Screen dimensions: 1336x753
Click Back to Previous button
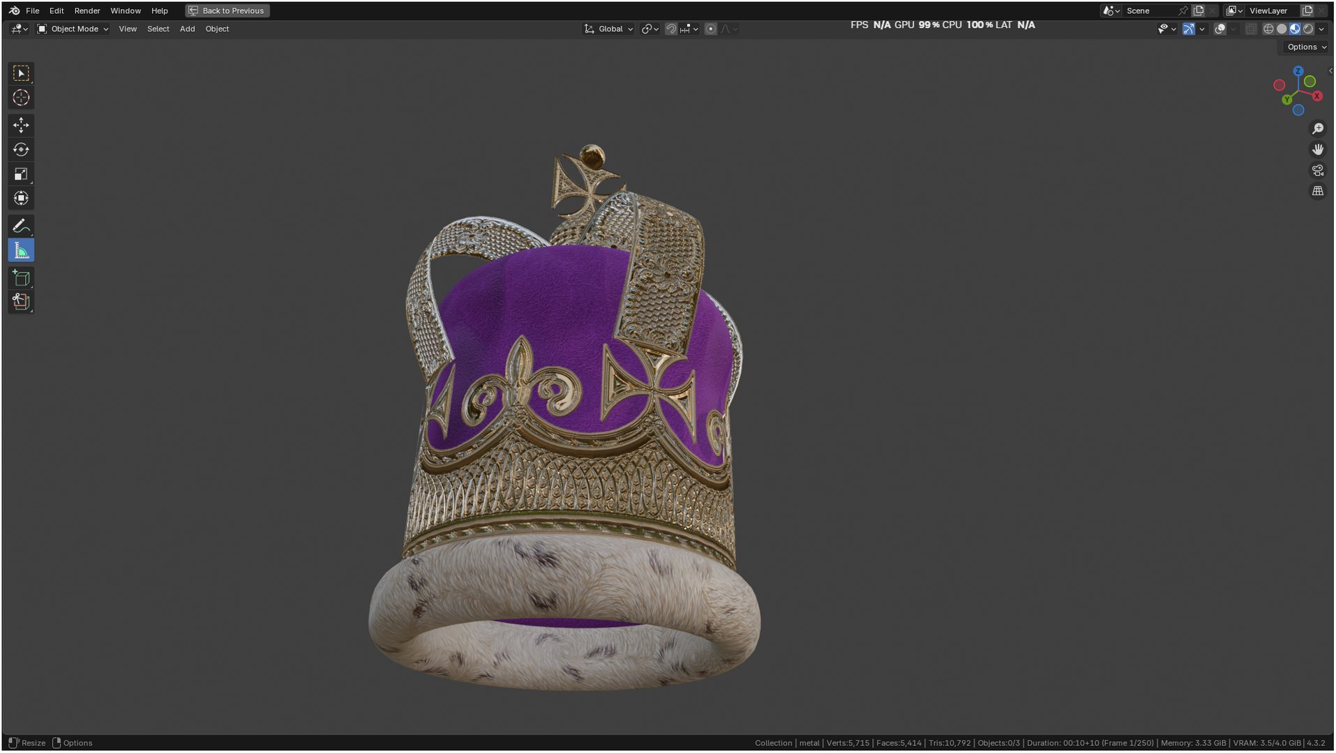click(x=227, y=10)
